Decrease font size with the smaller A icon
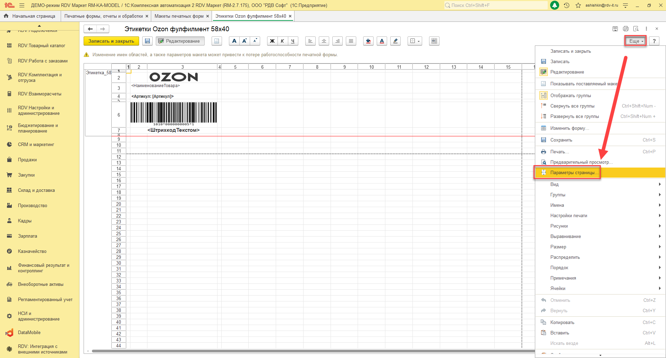This screenshot has width=666, height=358. tap(255, 41)
